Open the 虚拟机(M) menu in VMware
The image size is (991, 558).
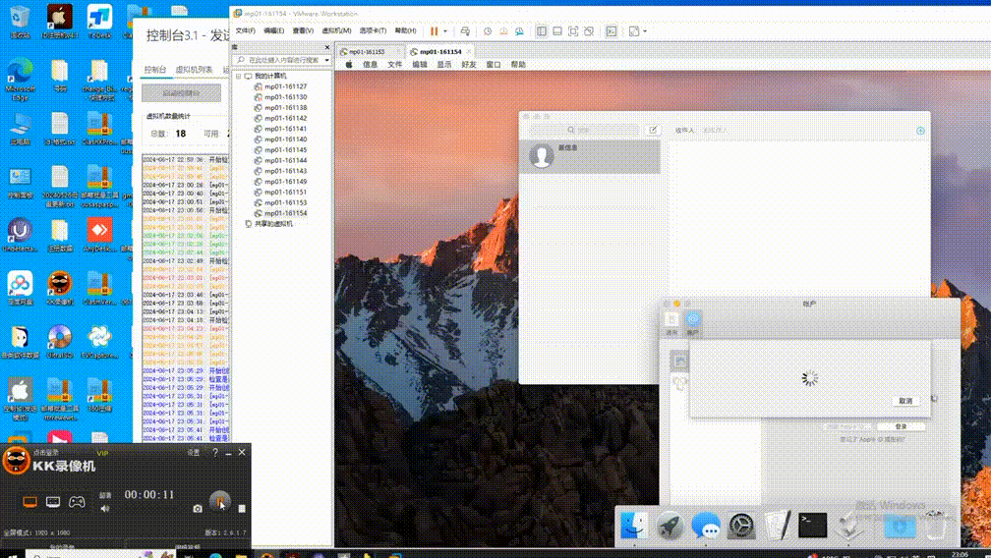click(x=336, y=30)
